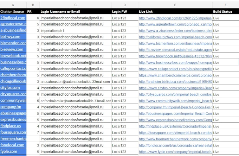This screenshot has height=156, width=239.
Task: Open the citysquares.com citation link
Action: pyautogui.click(x=13, y=94)
